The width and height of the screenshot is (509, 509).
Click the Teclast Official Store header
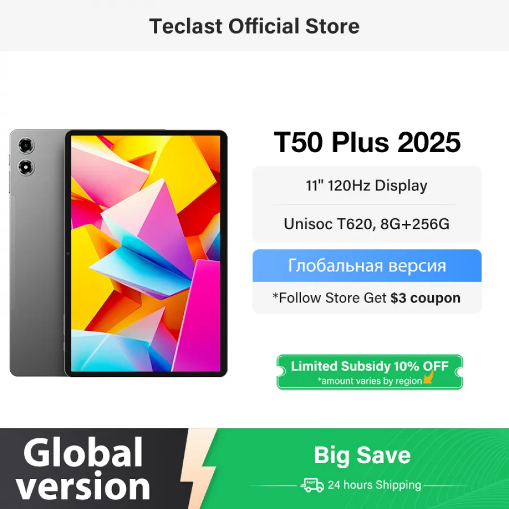(x=254, y=26)
